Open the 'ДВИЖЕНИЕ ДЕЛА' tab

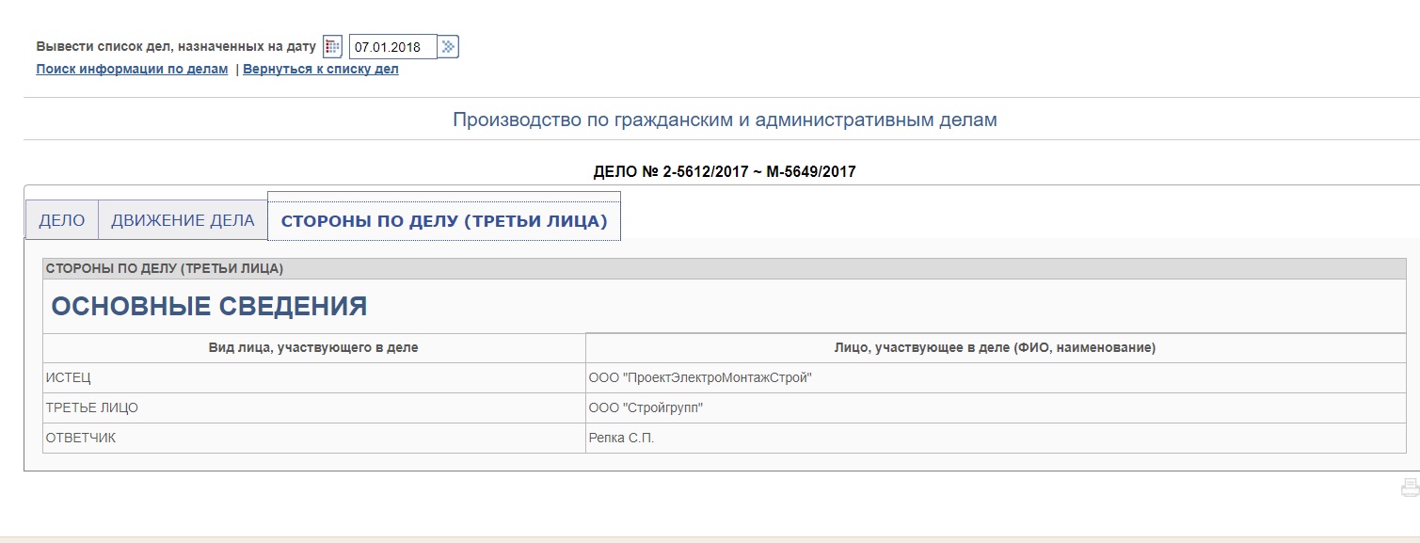(183, 221)
